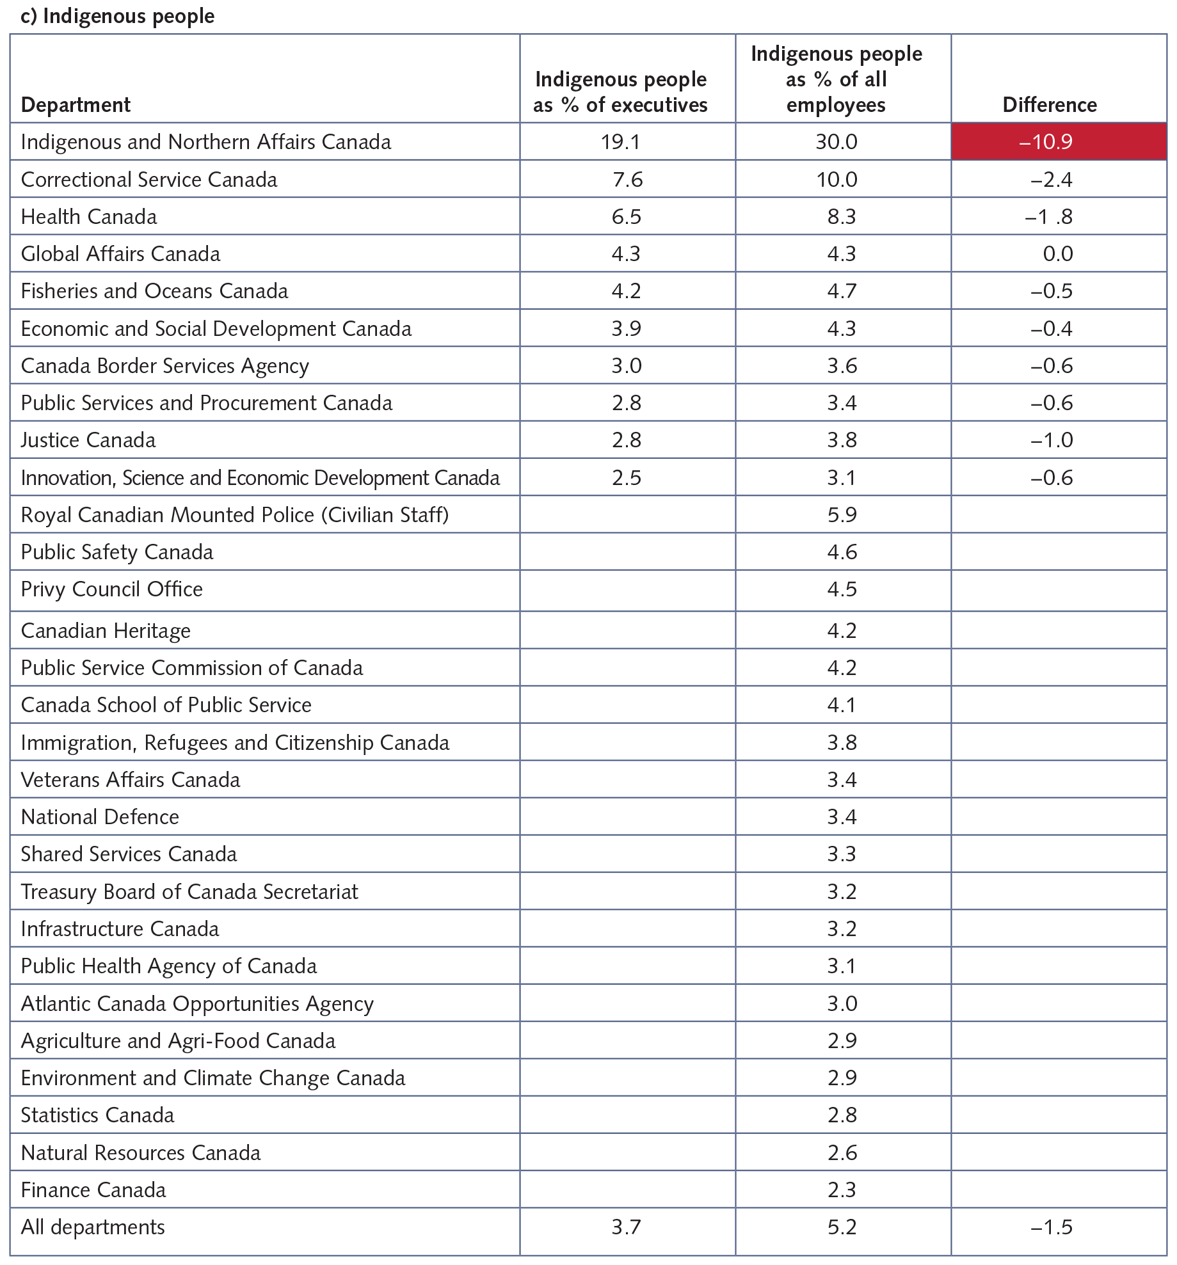Click the 2.6 all employees value
The height and width of the screenshot is (1265, 1177).
(842, 1152)
